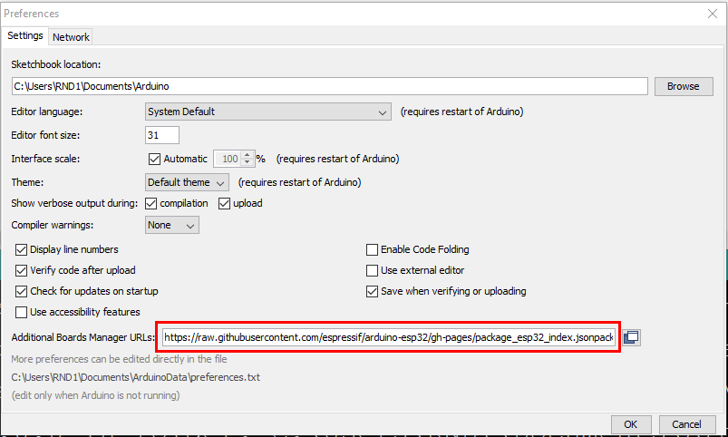The image size is (728, 437).
Task: Click the Sketchbook location path field
Action: [x=329, y=86]
